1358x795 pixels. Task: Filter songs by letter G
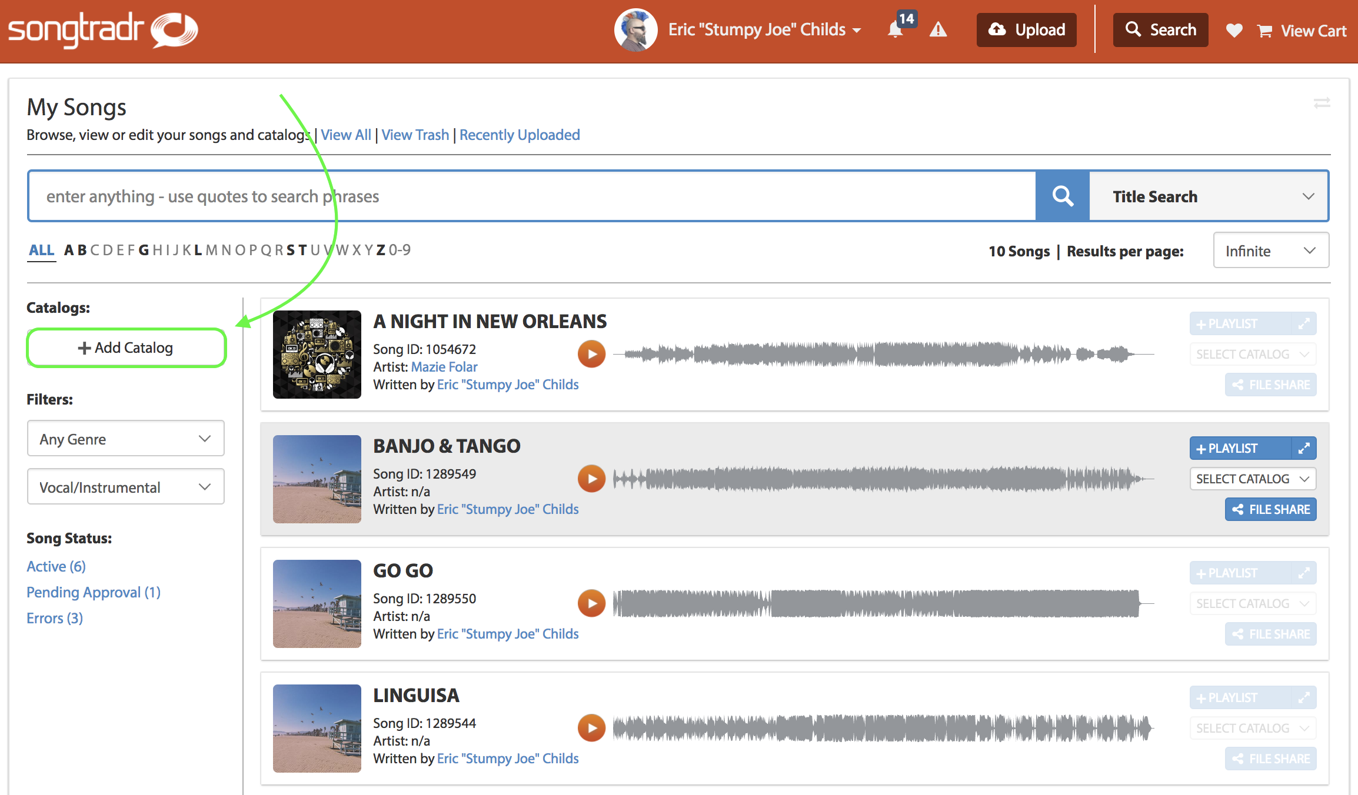(144, 250)
